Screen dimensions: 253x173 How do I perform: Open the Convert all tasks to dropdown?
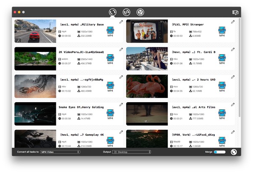click(x=60, y=152)
